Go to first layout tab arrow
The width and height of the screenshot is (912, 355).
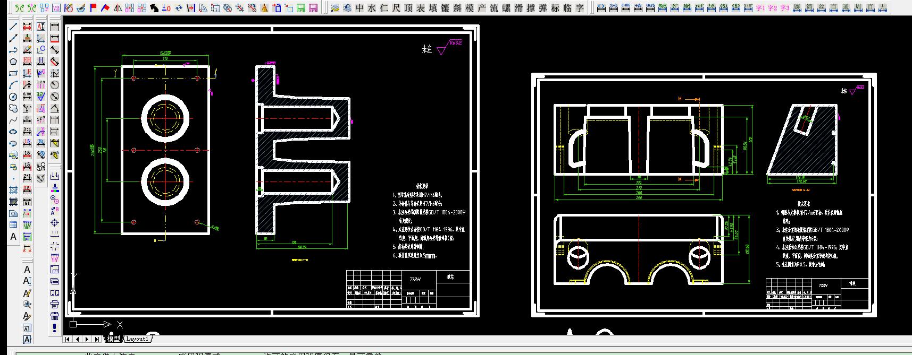point(68,339)
